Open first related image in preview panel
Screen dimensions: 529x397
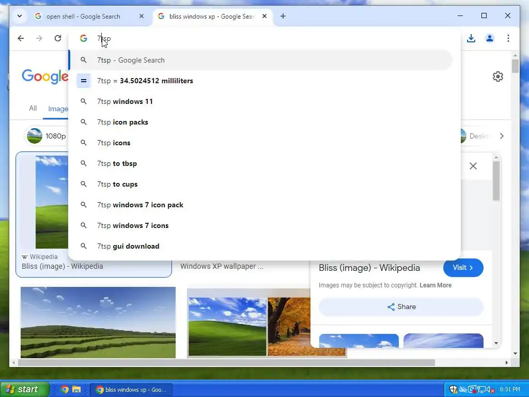click(x=359, y=341)
